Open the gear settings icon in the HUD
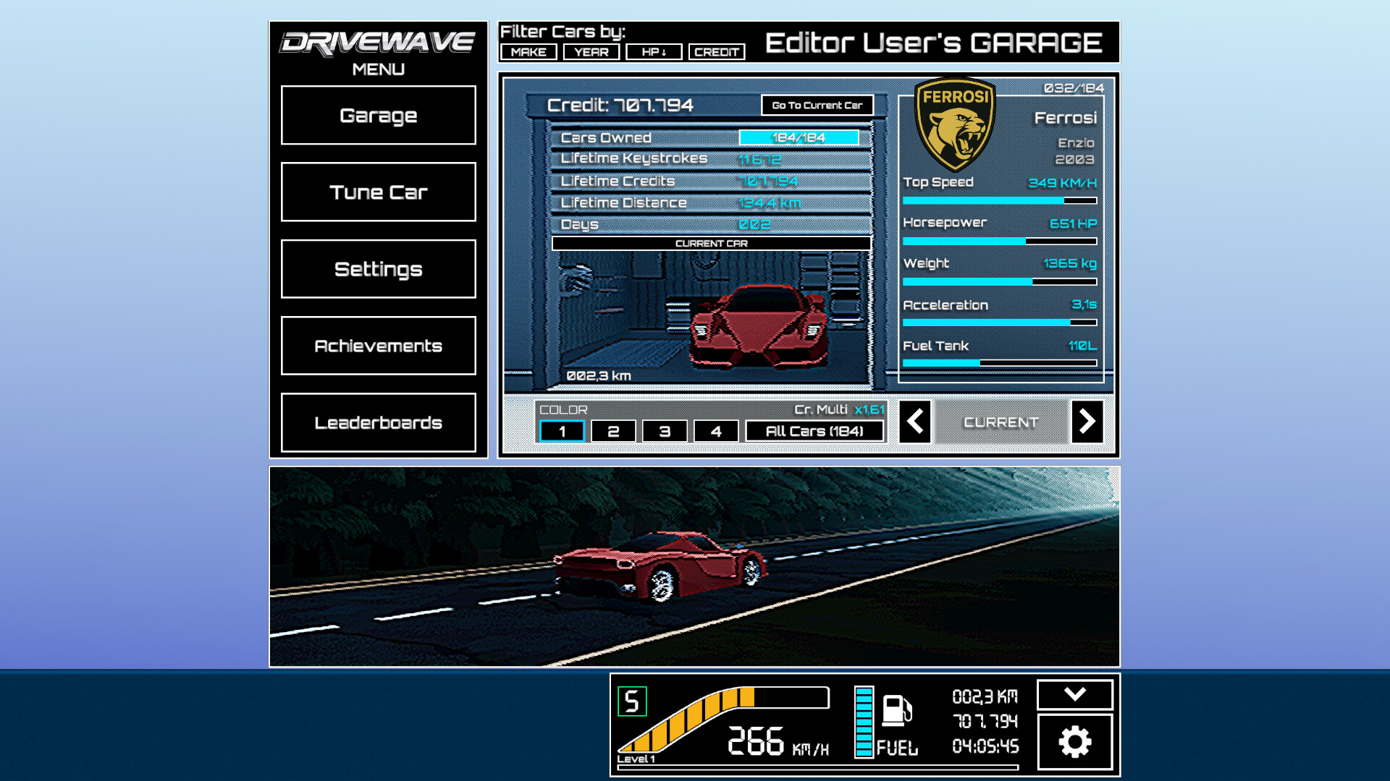 (x=1077, y=741)
